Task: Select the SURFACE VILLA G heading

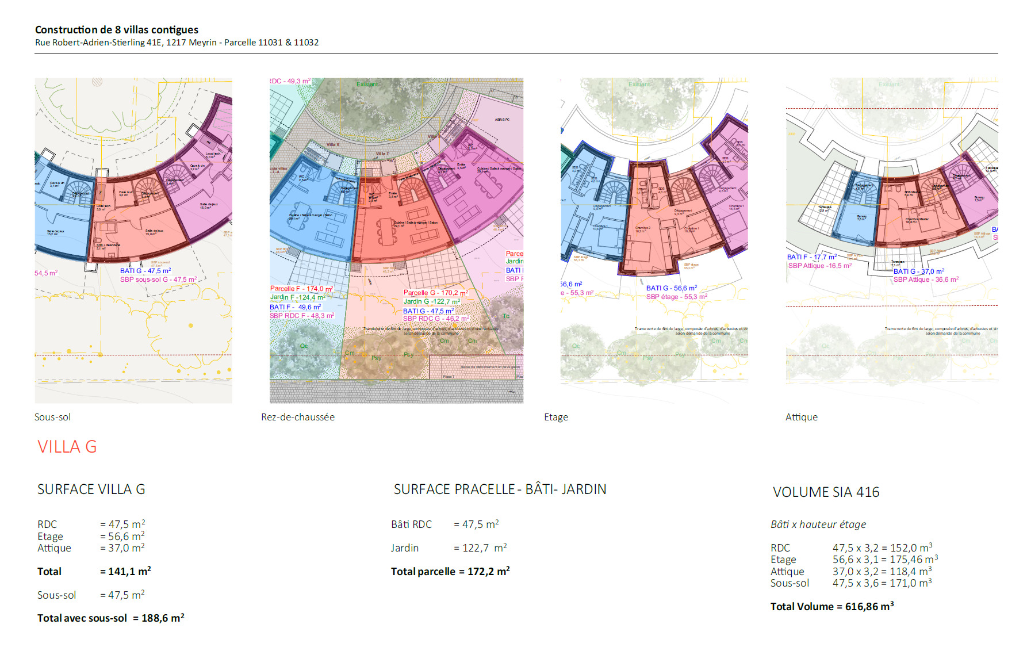Action: [x=91, y=489]
